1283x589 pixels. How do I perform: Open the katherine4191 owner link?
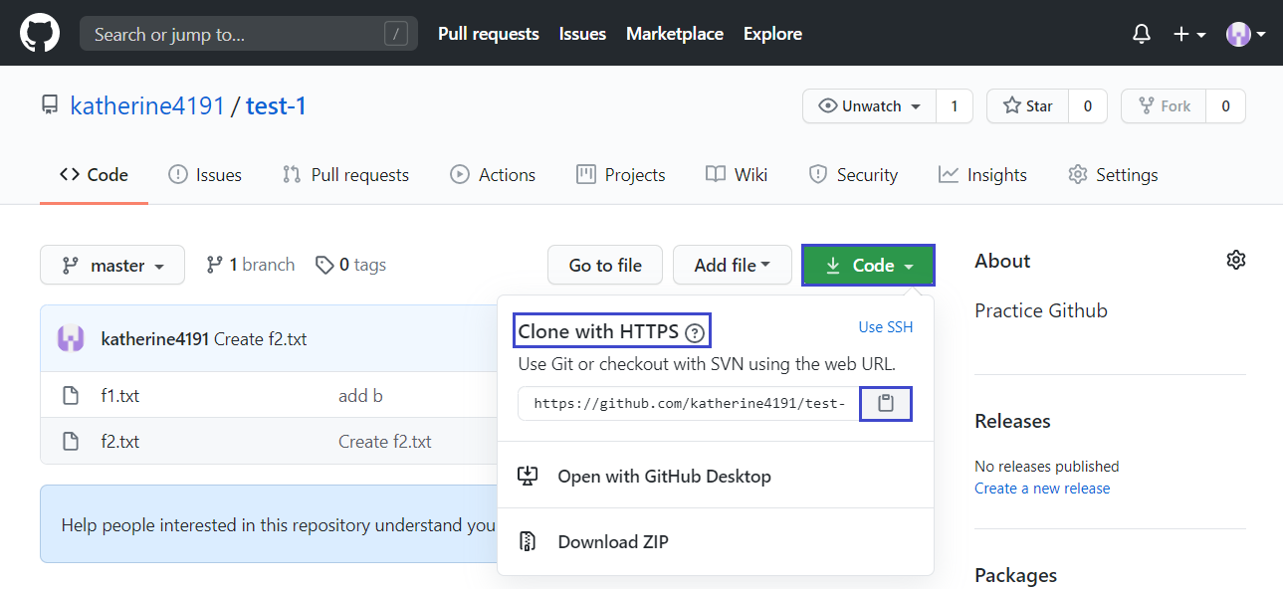tap(147, 105)
